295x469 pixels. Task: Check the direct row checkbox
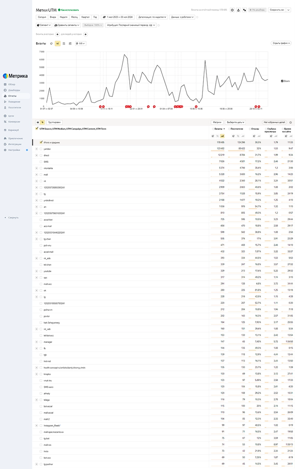pos(41,155)
